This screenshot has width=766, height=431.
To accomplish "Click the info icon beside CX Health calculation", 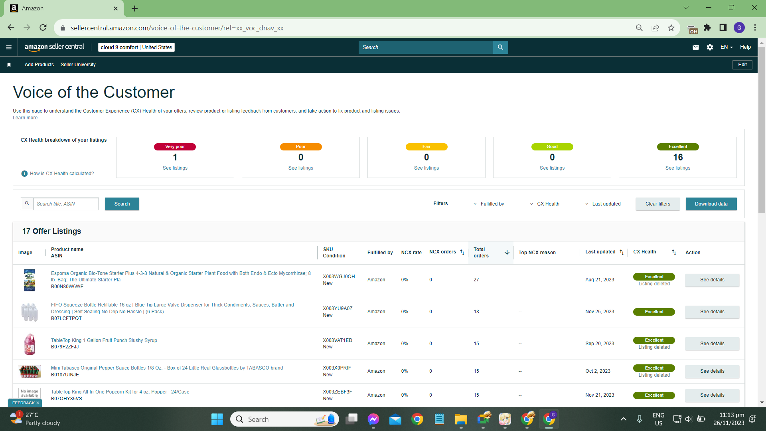I will tap(24, 174).
